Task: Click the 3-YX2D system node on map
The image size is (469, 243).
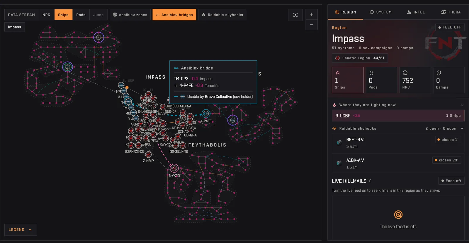Action: [x=174, y=168]
